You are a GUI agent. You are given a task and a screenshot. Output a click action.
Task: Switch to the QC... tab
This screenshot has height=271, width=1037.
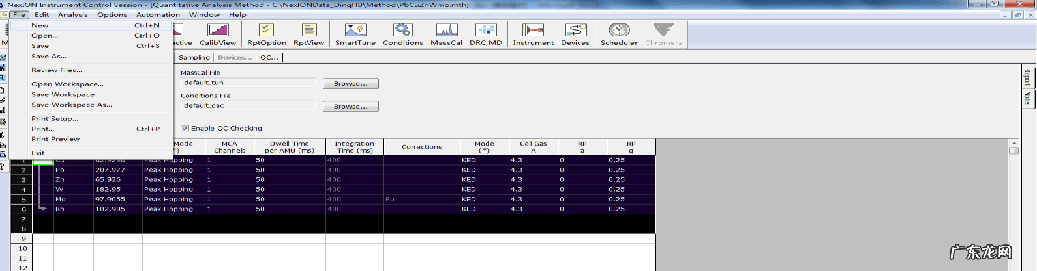269,58
